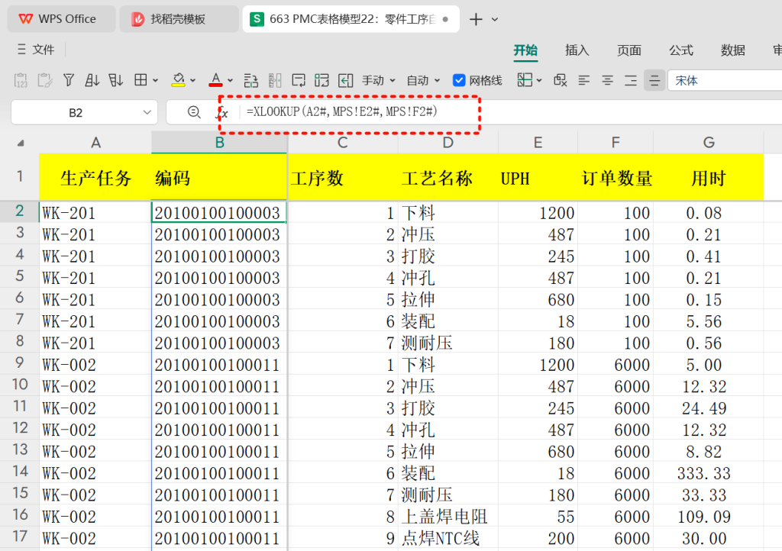The image size is (782, 551).
Task: Select row 17 header
Action: click(x=19, y=536)
